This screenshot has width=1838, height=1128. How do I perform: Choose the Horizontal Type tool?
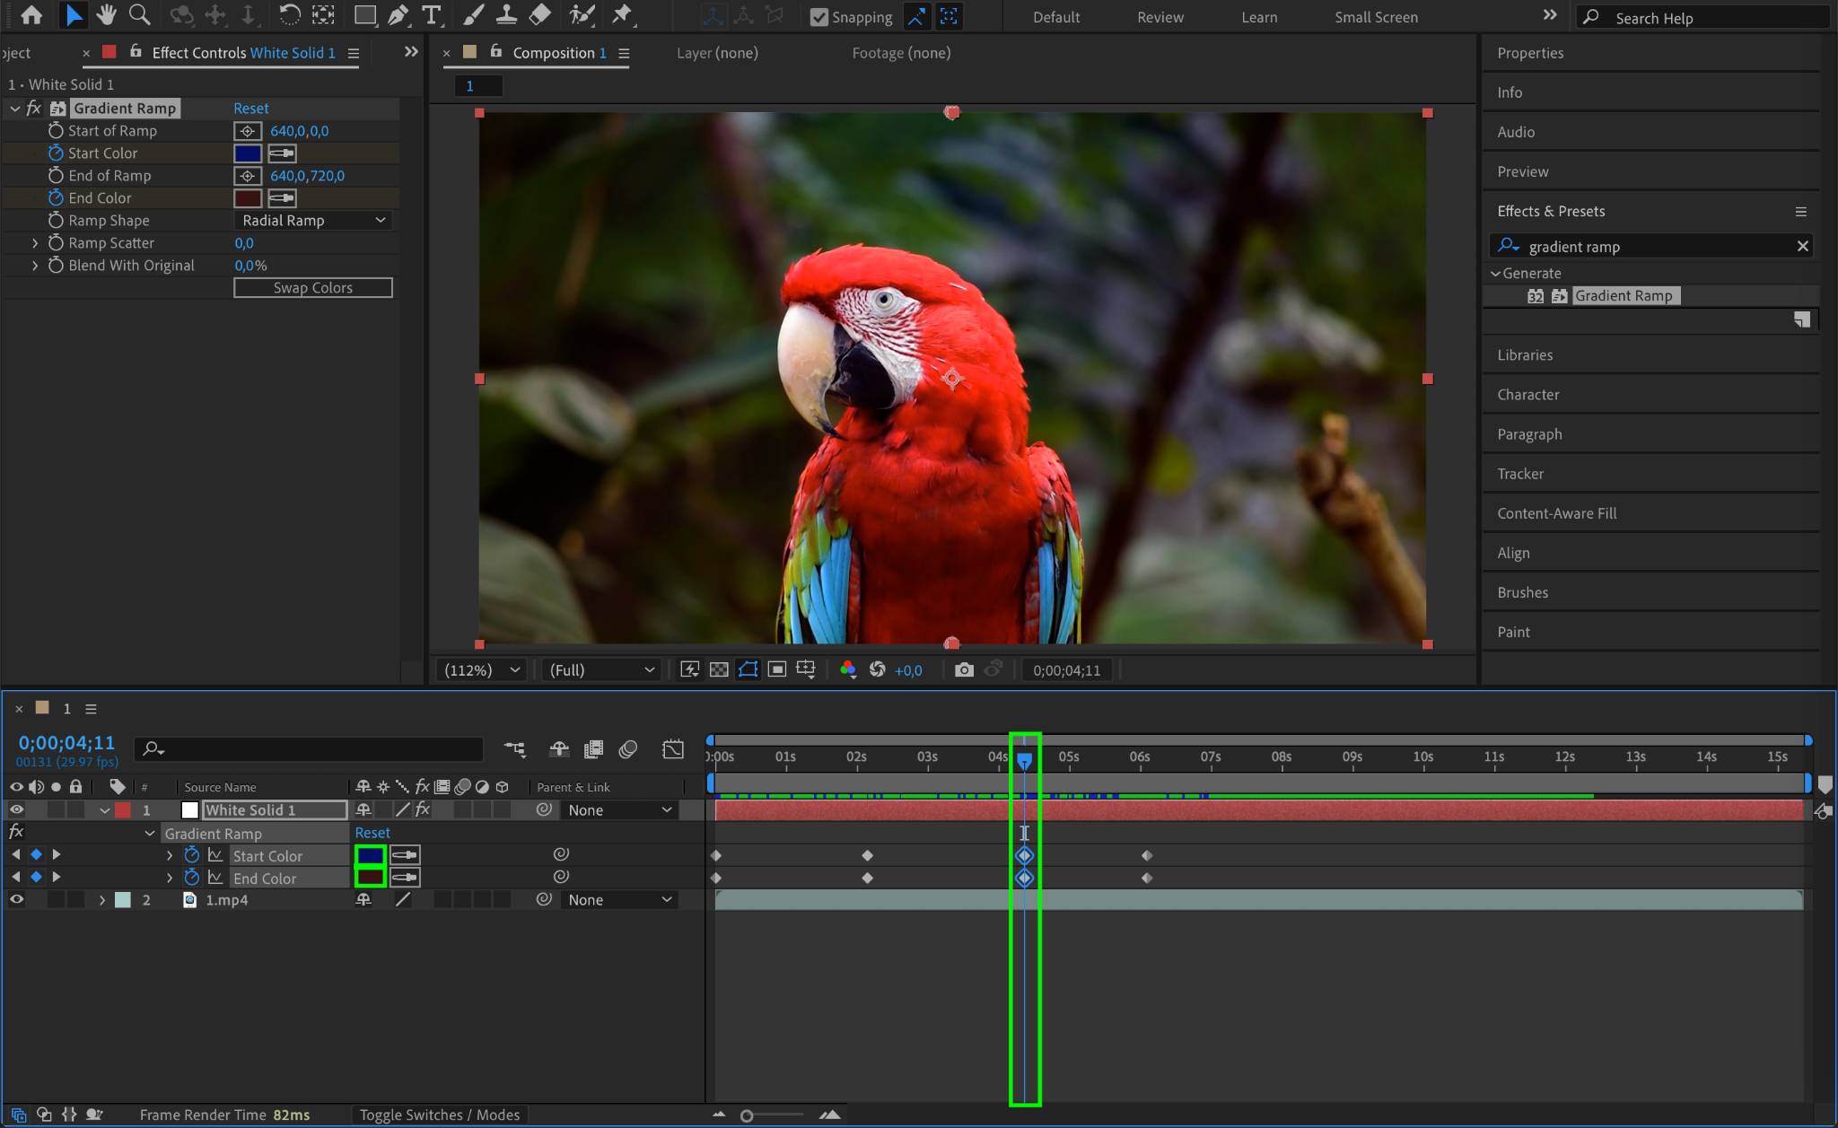click(x=432, y=15)
